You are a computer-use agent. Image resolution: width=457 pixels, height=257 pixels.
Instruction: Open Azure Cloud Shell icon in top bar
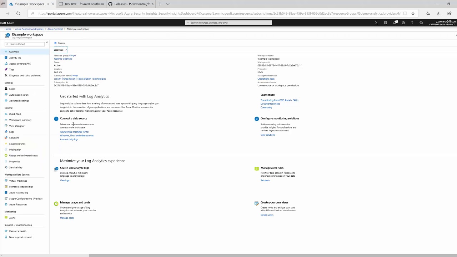coord(376,23)
